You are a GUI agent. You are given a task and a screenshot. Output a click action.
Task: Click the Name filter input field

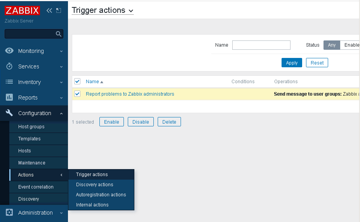(x=261, y=45)
